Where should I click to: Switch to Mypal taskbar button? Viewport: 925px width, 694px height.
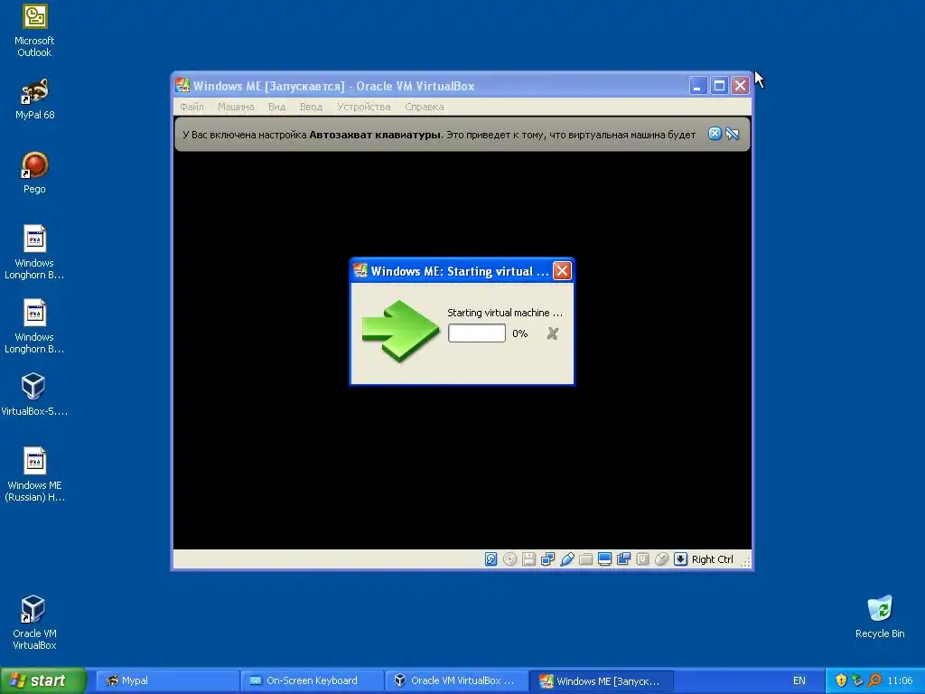(166, 680)
